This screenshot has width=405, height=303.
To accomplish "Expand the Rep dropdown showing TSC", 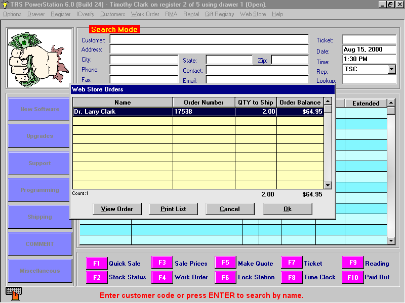I will (x=391, y=69).
